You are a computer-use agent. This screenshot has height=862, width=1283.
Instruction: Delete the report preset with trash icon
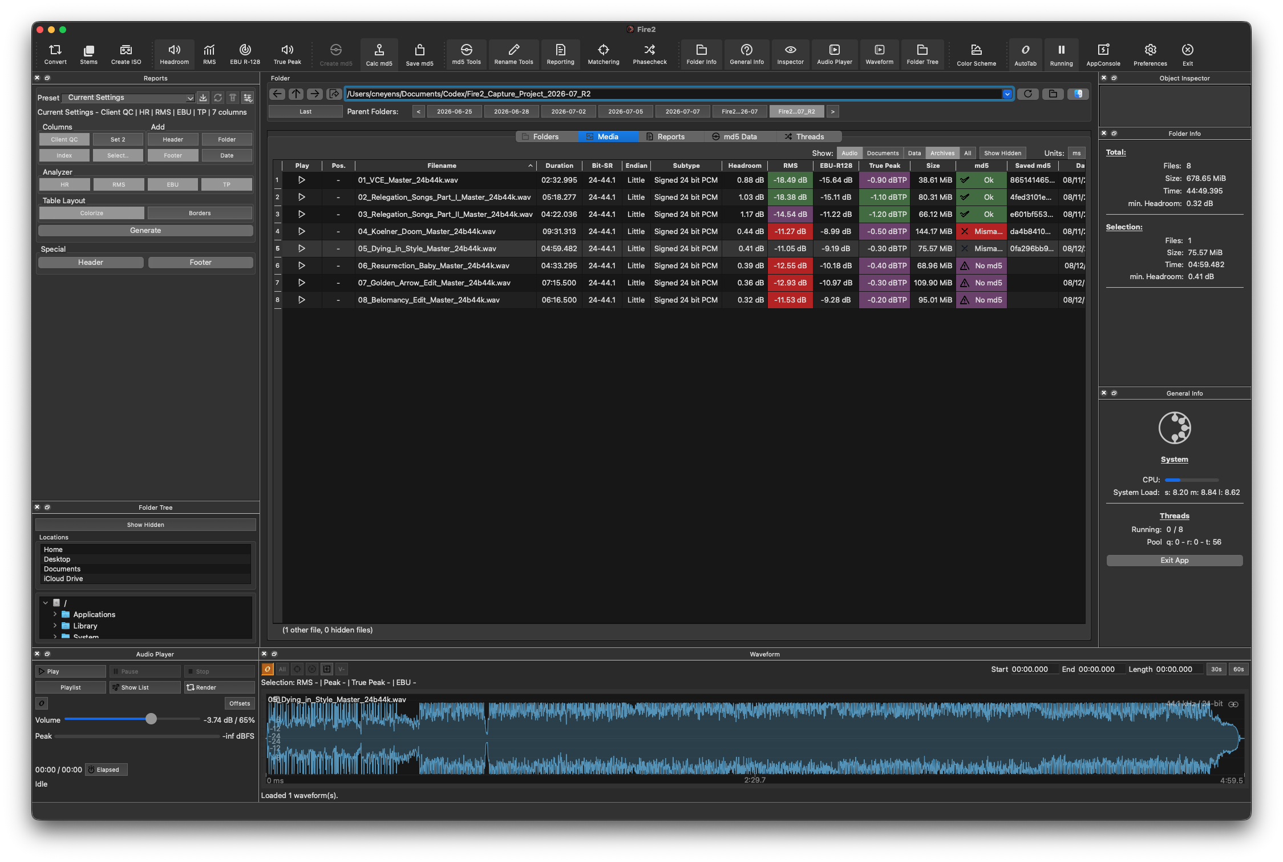[232, 98]
